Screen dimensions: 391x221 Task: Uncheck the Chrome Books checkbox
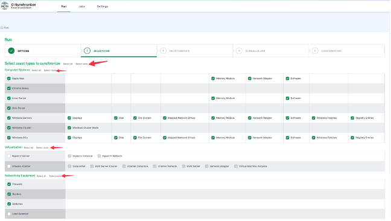click(9, 88)
